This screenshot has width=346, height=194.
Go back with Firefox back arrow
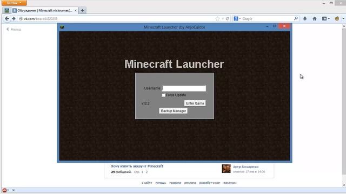point(7,19)
